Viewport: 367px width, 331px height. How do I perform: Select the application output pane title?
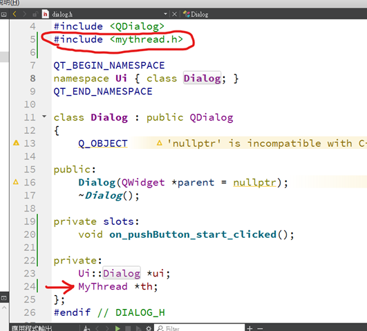(32, 328)
